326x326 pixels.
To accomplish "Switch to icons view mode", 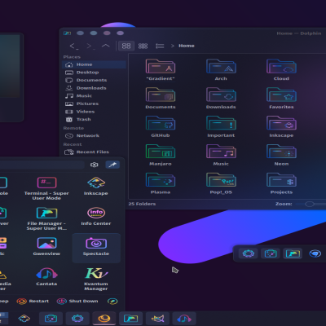I will tap(126, 46).
